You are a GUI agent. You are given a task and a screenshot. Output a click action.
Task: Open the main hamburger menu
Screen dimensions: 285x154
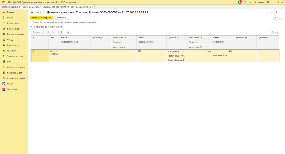pyautogui.click(x=9, y=2)
